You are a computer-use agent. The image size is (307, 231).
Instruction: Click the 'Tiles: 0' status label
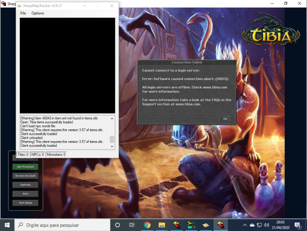coord(23,154)
